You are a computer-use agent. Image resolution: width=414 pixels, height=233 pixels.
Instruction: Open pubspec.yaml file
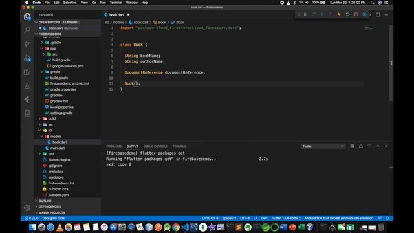point(59,195)
